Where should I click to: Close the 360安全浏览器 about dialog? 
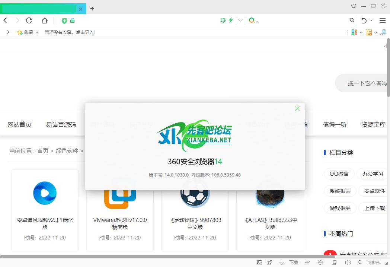coord(297,108)
